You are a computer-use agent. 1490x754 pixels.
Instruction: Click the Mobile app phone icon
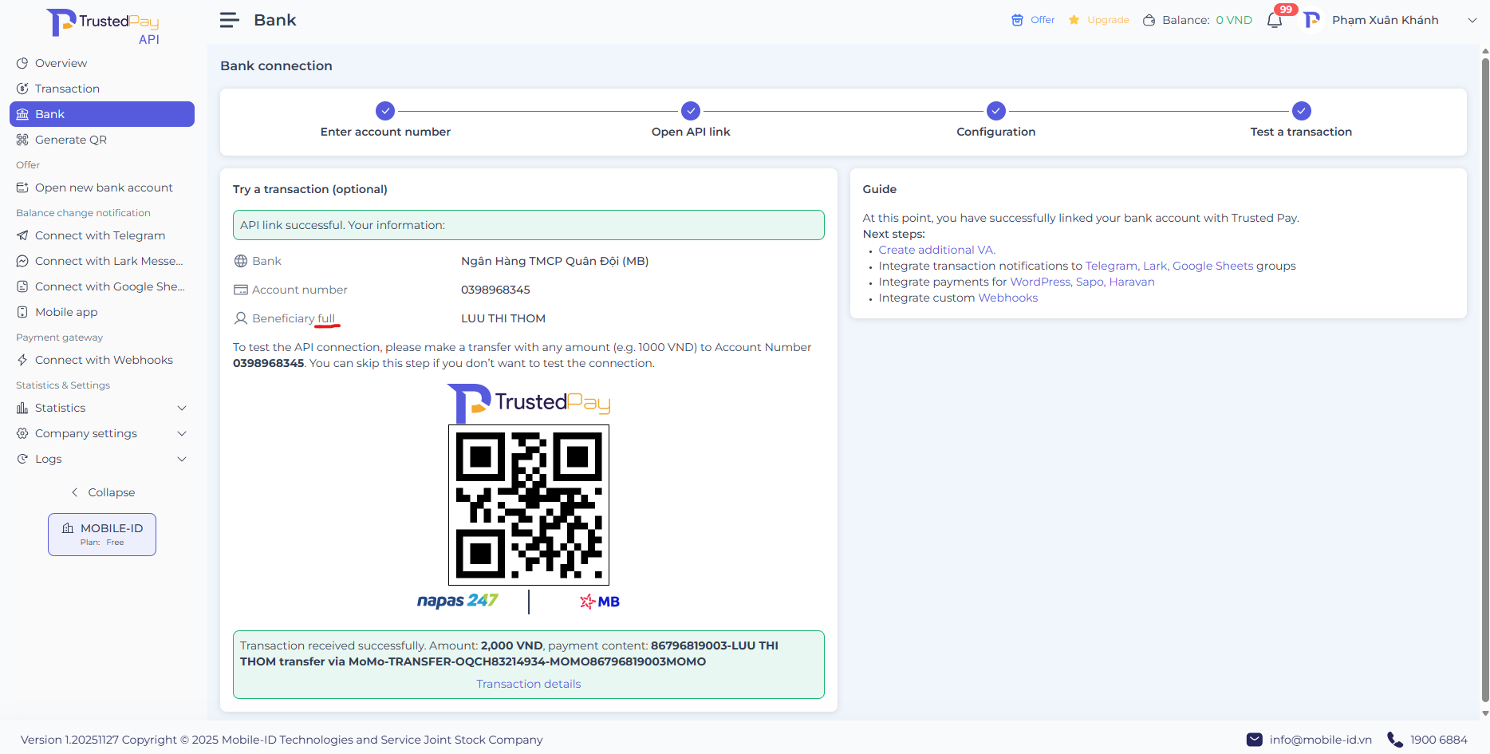pyautogui.click(x=22, y=312)
